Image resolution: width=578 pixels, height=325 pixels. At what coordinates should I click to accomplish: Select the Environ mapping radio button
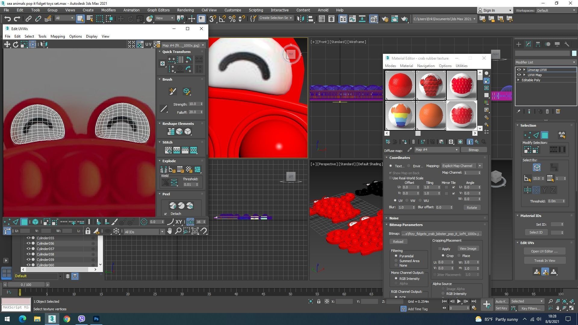point(409,166)
